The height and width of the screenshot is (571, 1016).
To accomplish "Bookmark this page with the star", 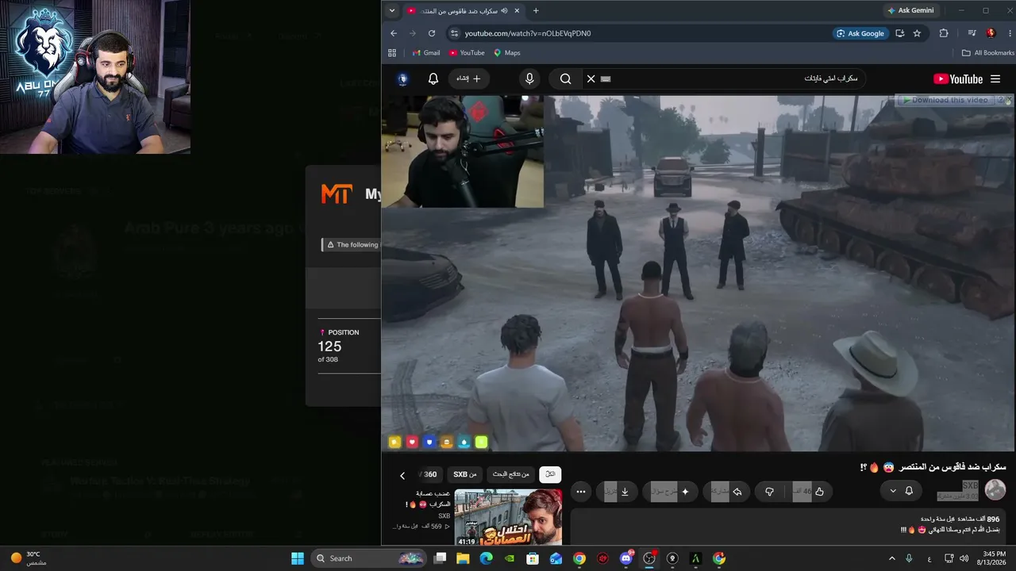I will pyautogui.click(x=918, y=33).
